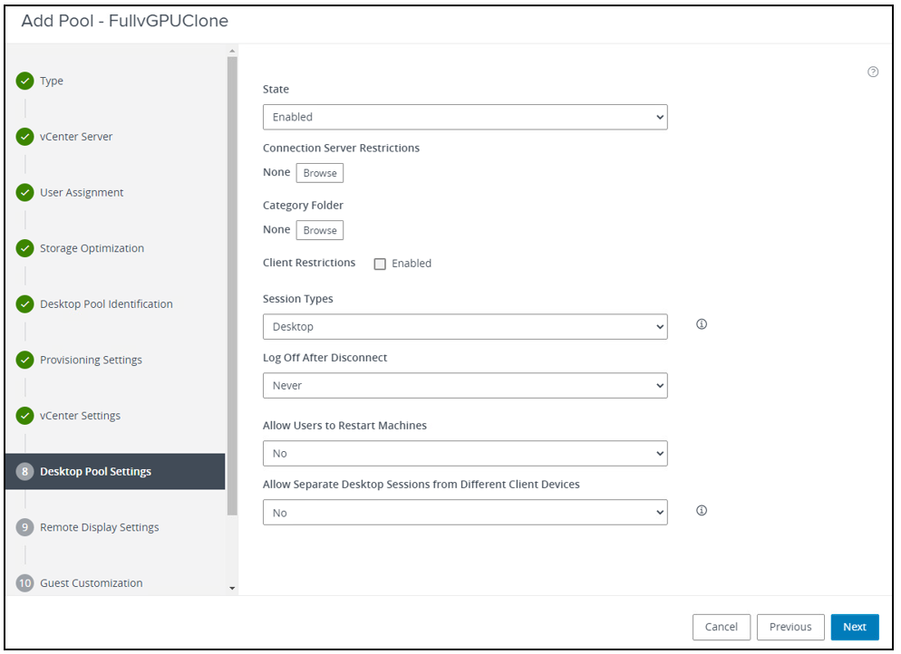Click Browse under Connection Server Restrictions
Screen dimensions: 901x654
(x=319, y=172)
